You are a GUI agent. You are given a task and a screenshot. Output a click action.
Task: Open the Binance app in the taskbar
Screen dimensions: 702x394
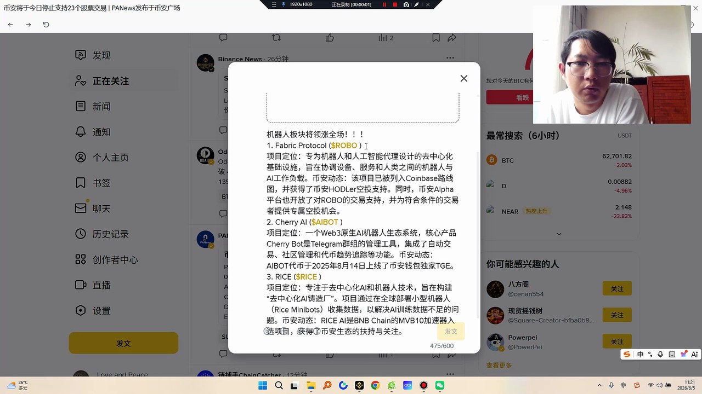pyautogui.click(x=359, y=385)
